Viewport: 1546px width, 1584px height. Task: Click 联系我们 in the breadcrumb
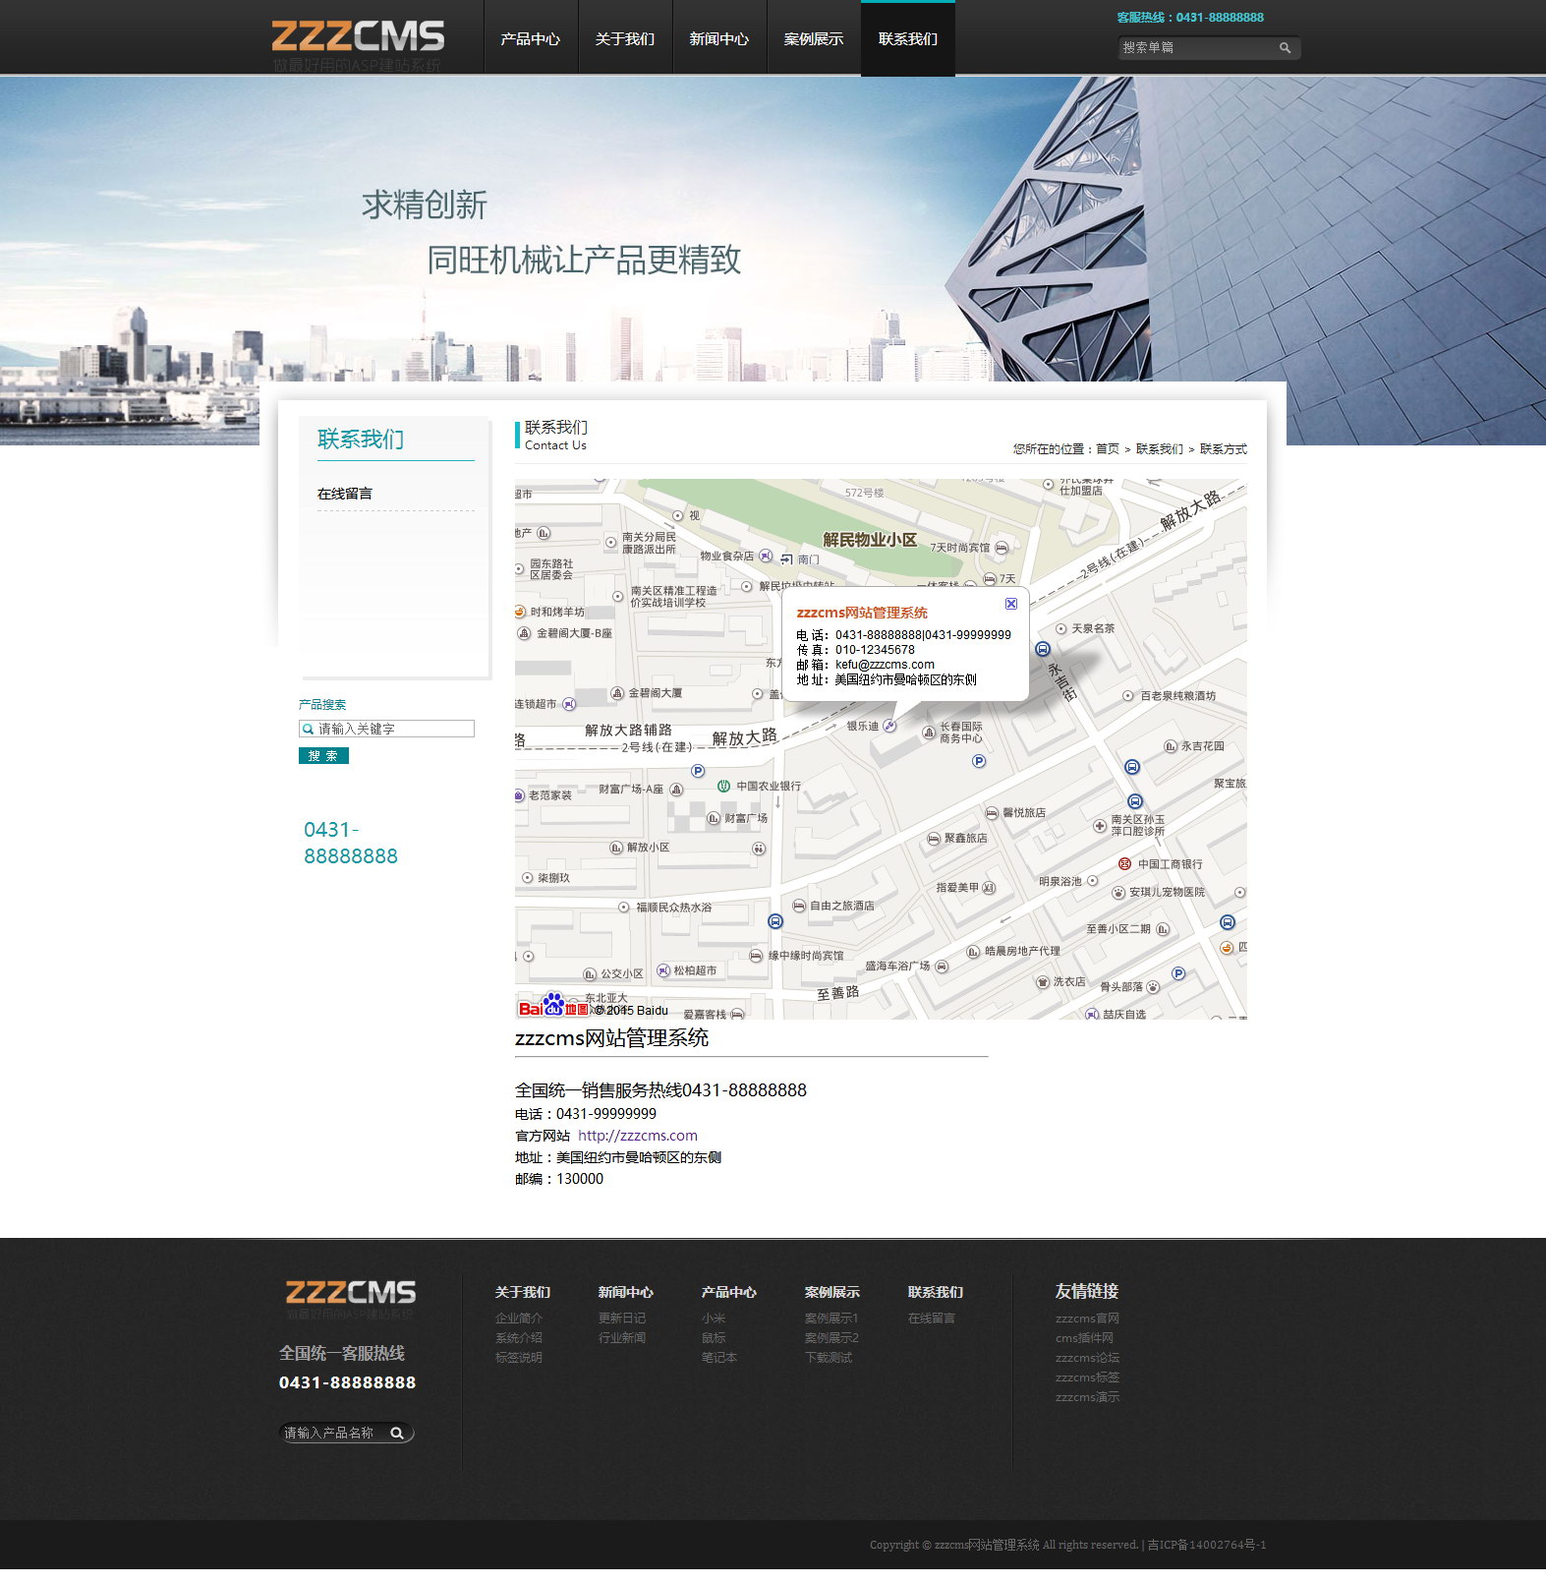1160,449
